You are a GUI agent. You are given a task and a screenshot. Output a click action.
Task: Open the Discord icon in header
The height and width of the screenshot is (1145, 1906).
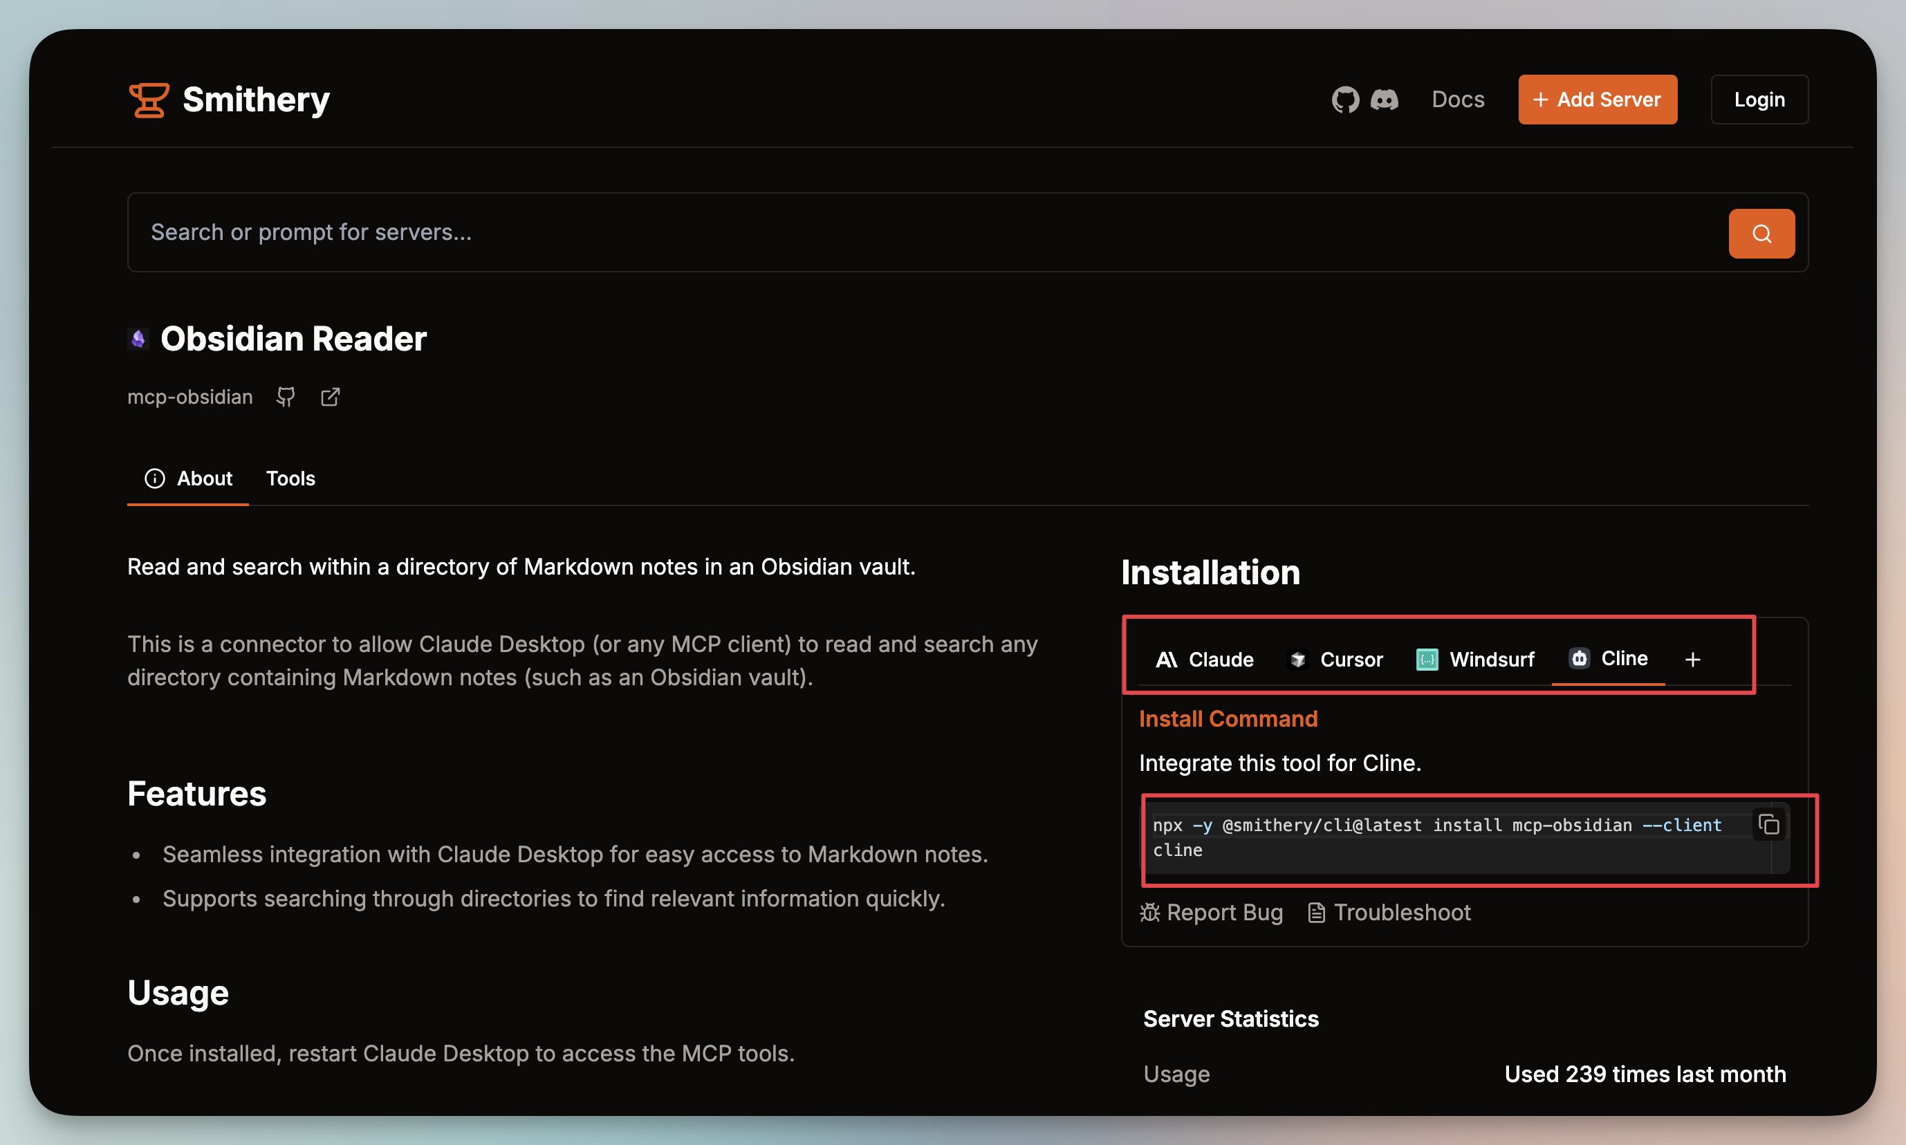(1385, 100)
